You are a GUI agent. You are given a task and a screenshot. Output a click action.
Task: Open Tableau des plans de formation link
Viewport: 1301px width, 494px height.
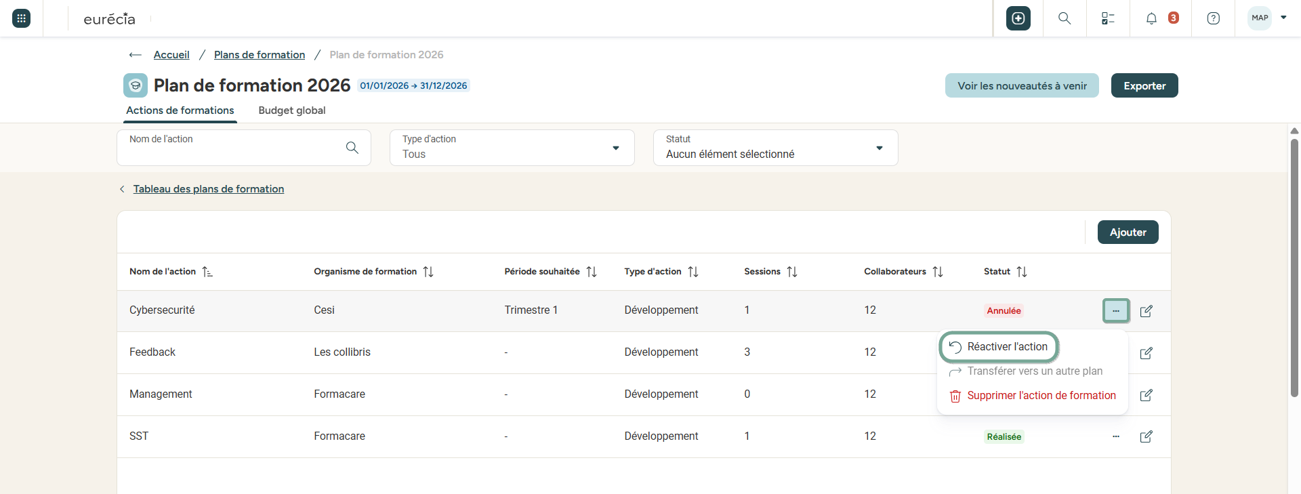[x=209, y=189]
